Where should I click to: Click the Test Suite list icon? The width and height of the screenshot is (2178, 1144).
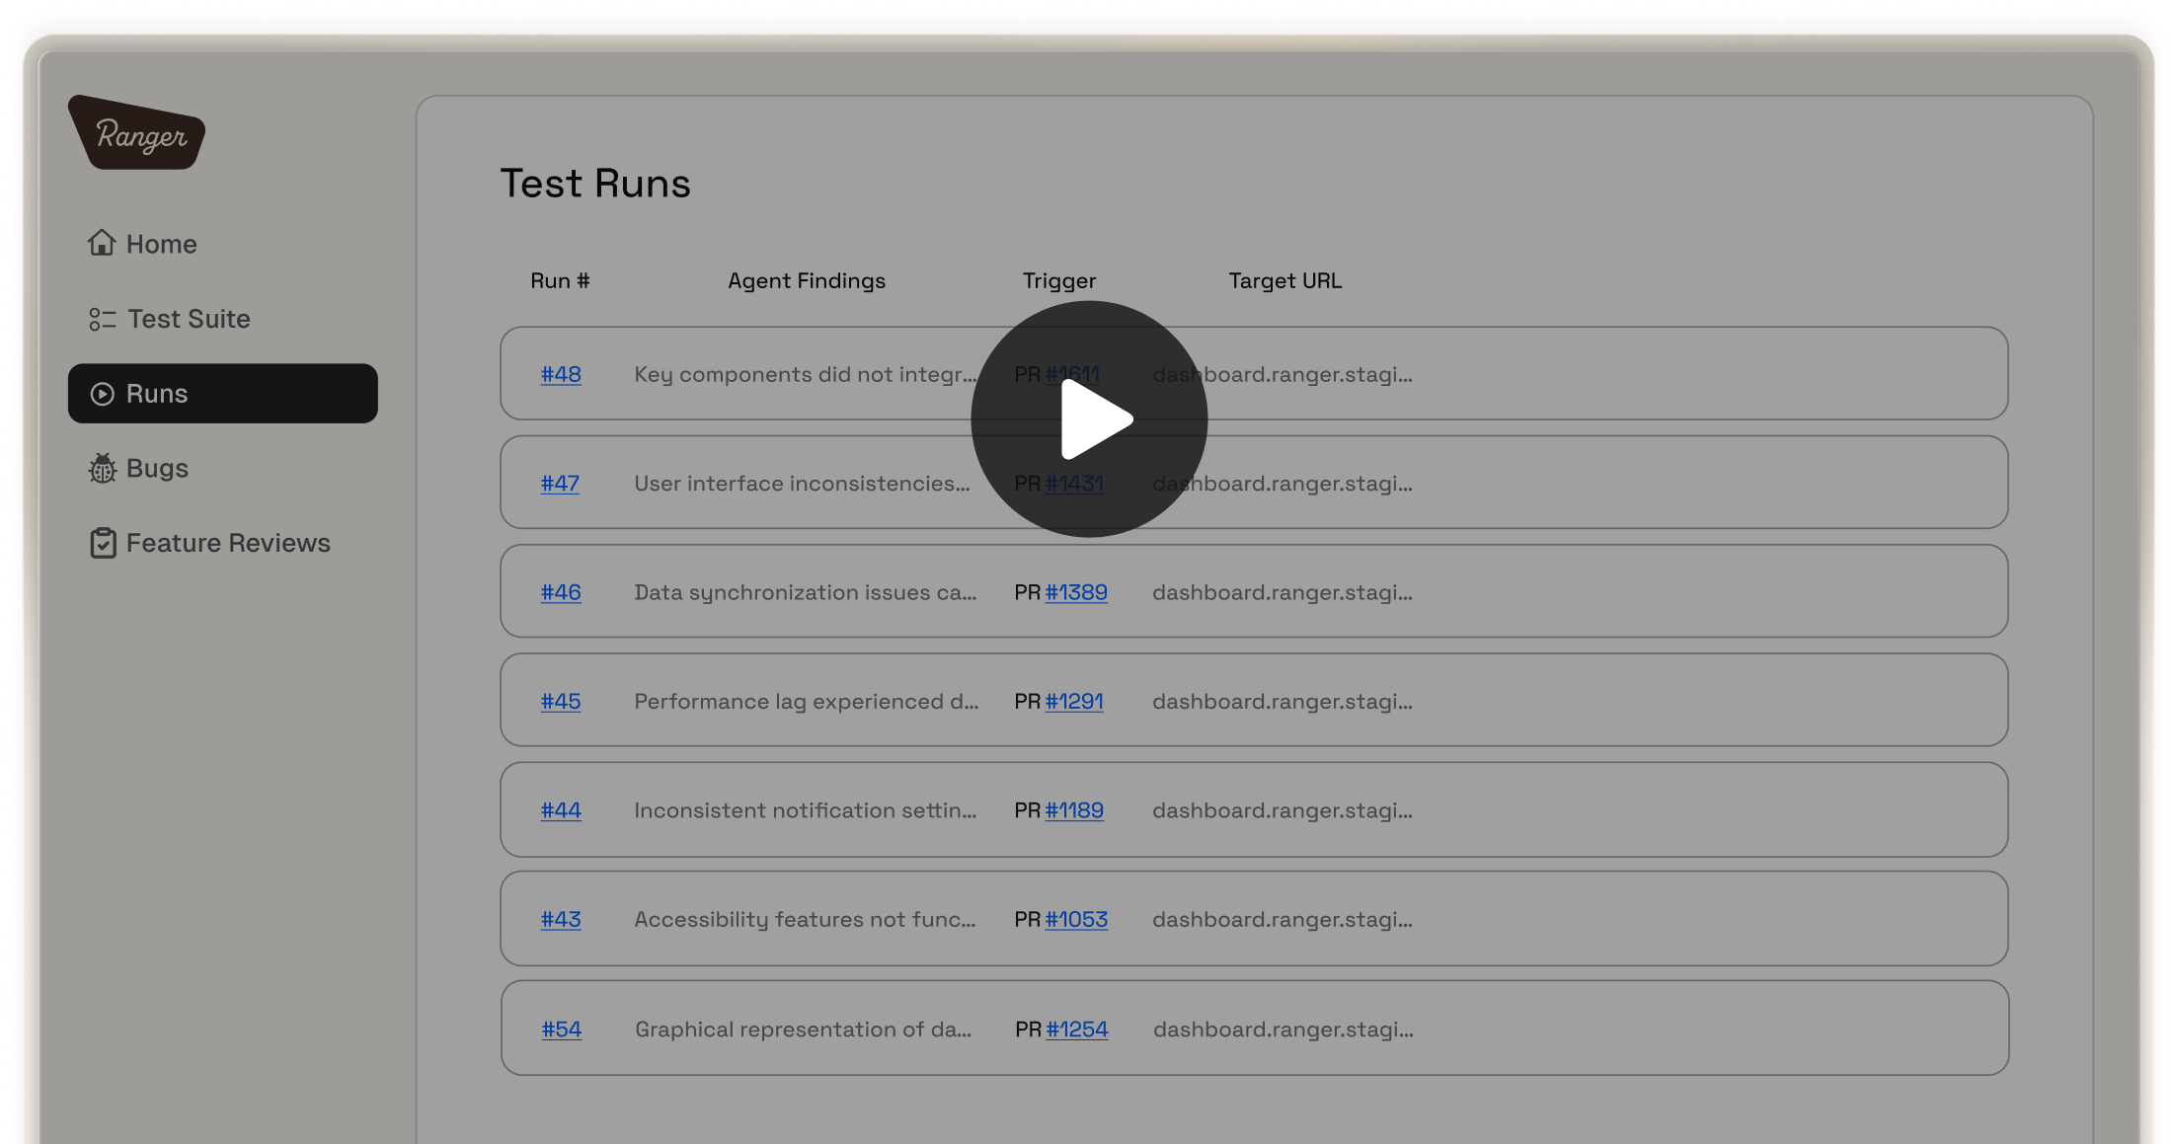click(x=103, y=319)
